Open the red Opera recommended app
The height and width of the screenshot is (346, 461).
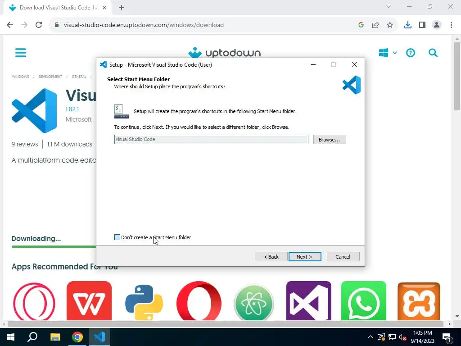[199, 300]
